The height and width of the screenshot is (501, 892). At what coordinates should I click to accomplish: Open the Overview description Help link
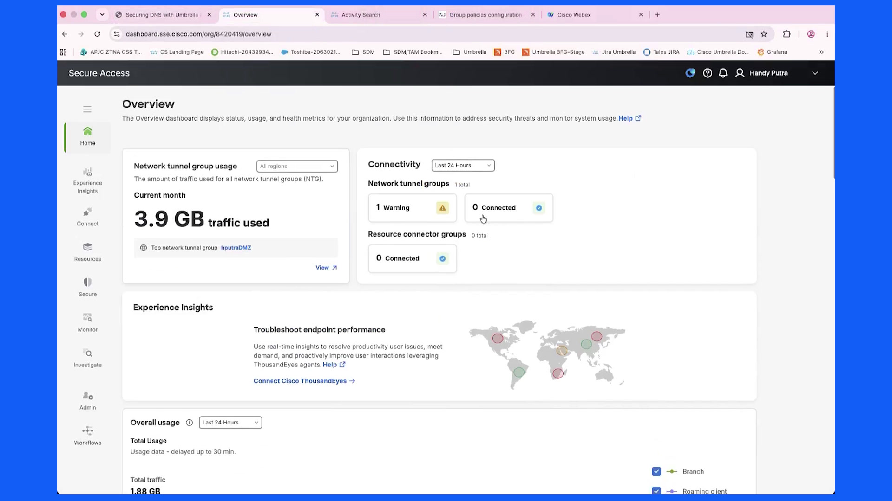pos(630,118)
